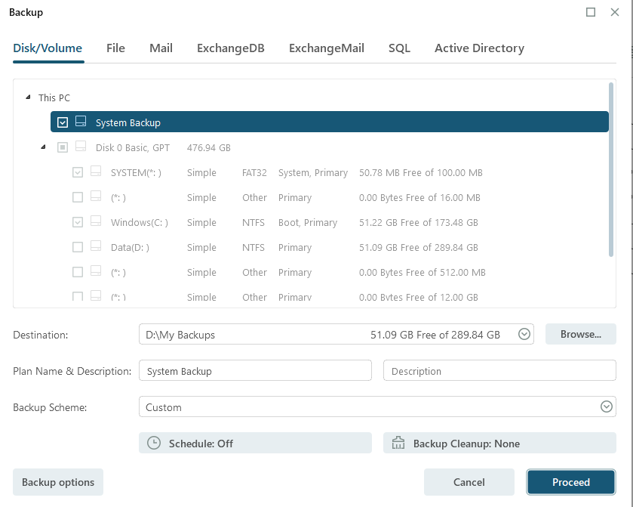Click the drive icon beside Data(D: )
The height and width of the screenshot is (507, 633).
pos(96,247)
